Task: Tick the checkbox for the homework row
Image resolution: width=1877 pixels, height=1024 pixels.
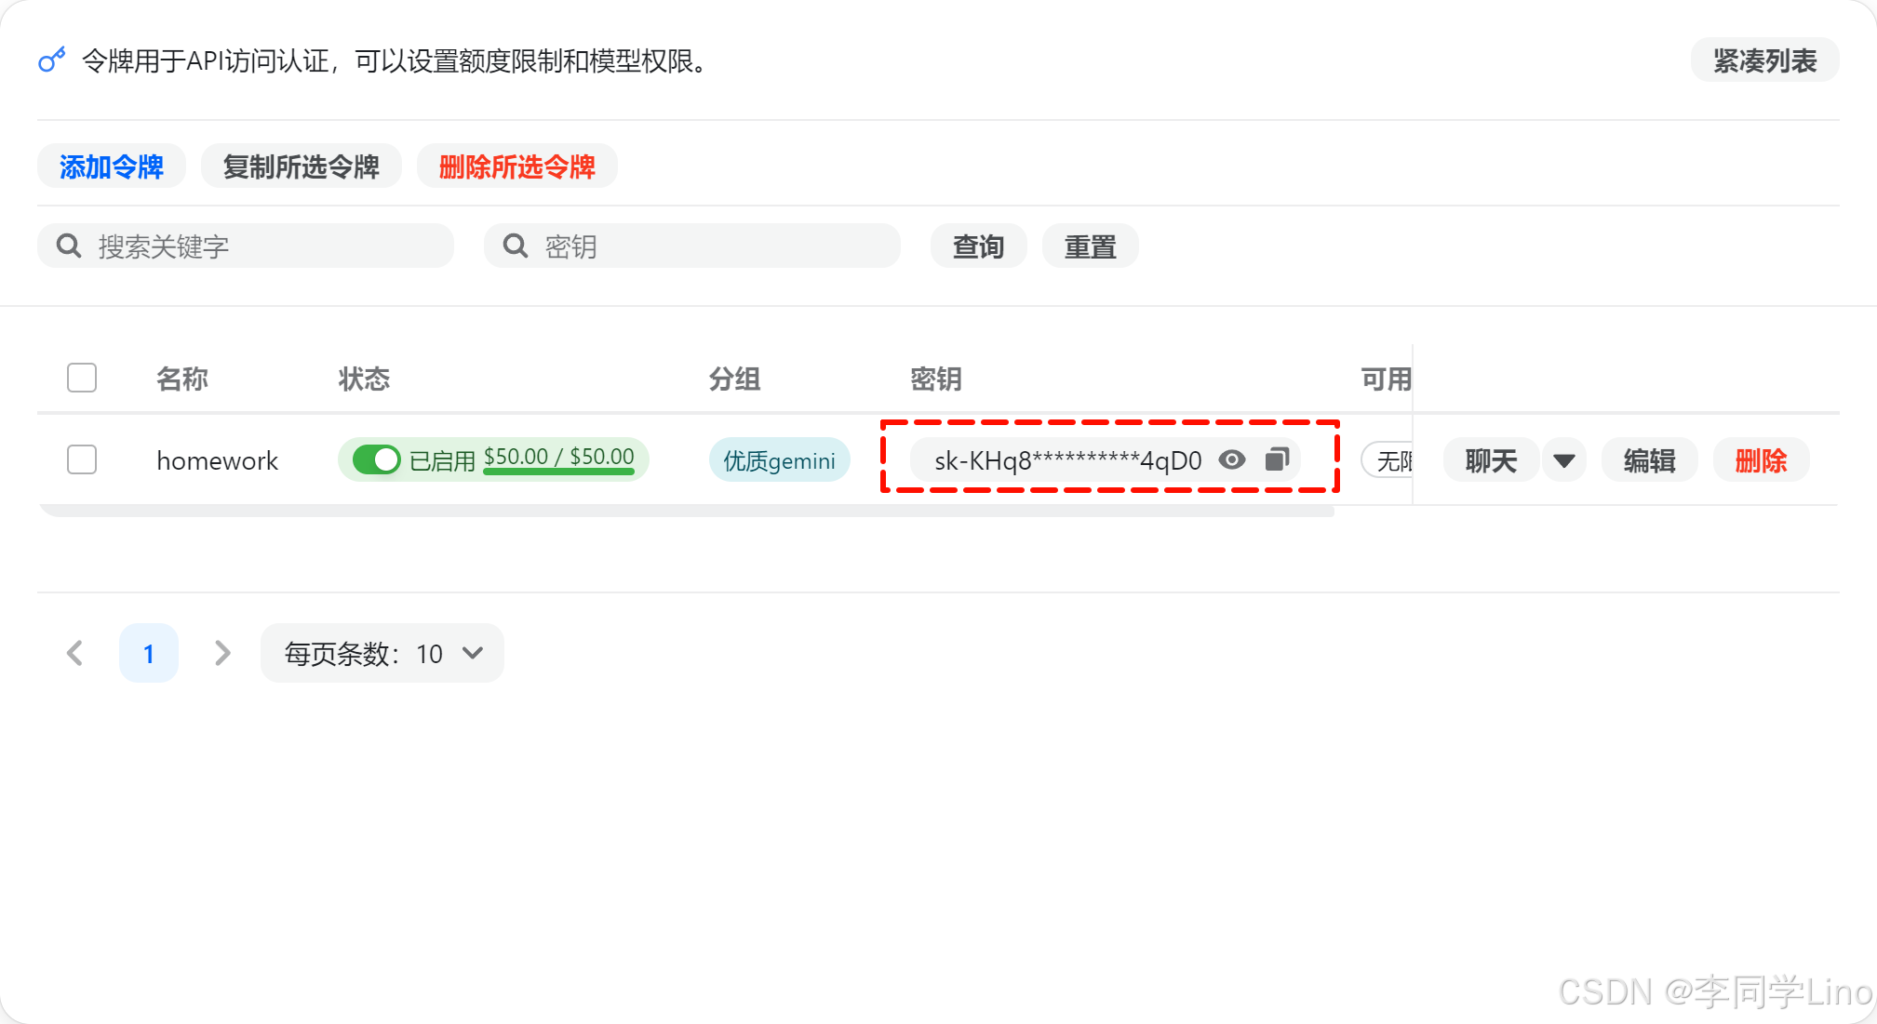Action: coord(82,459)
